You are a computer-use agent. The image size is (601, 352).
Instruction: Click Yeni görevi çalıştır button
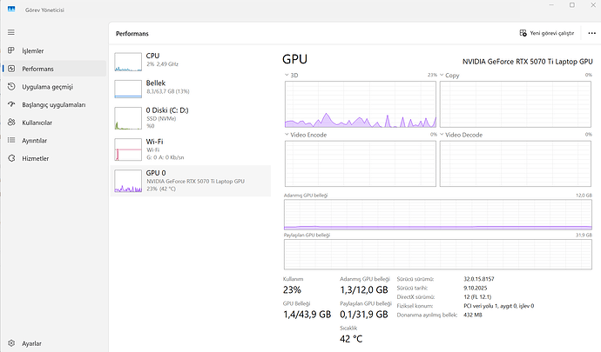click(x=547, y=33)
